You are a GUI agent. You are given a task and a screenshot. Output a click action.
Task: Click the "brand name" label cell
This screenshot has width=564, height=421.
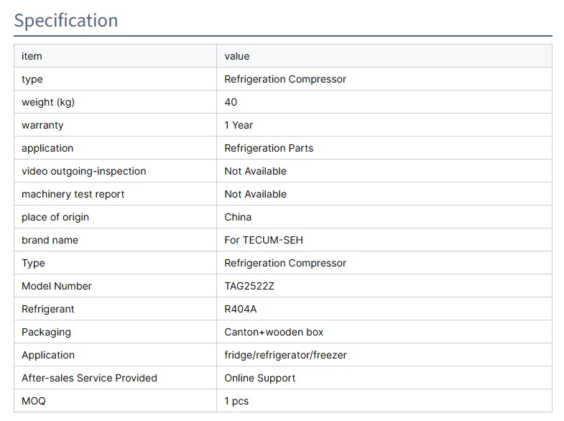50,240
